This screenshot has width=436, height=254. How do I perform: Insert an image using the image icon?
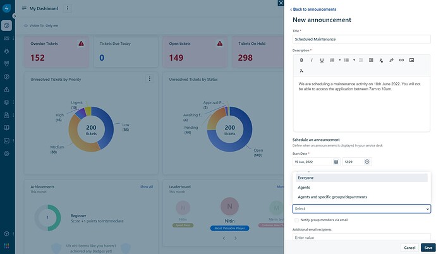pyautogui.click(x=411, y=60)
